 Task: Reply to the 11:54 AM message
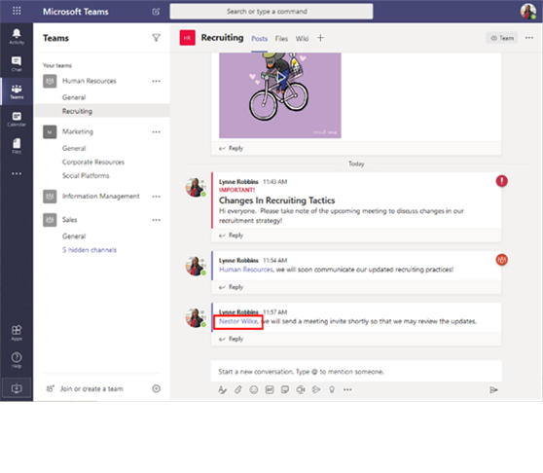pos(231,287)
